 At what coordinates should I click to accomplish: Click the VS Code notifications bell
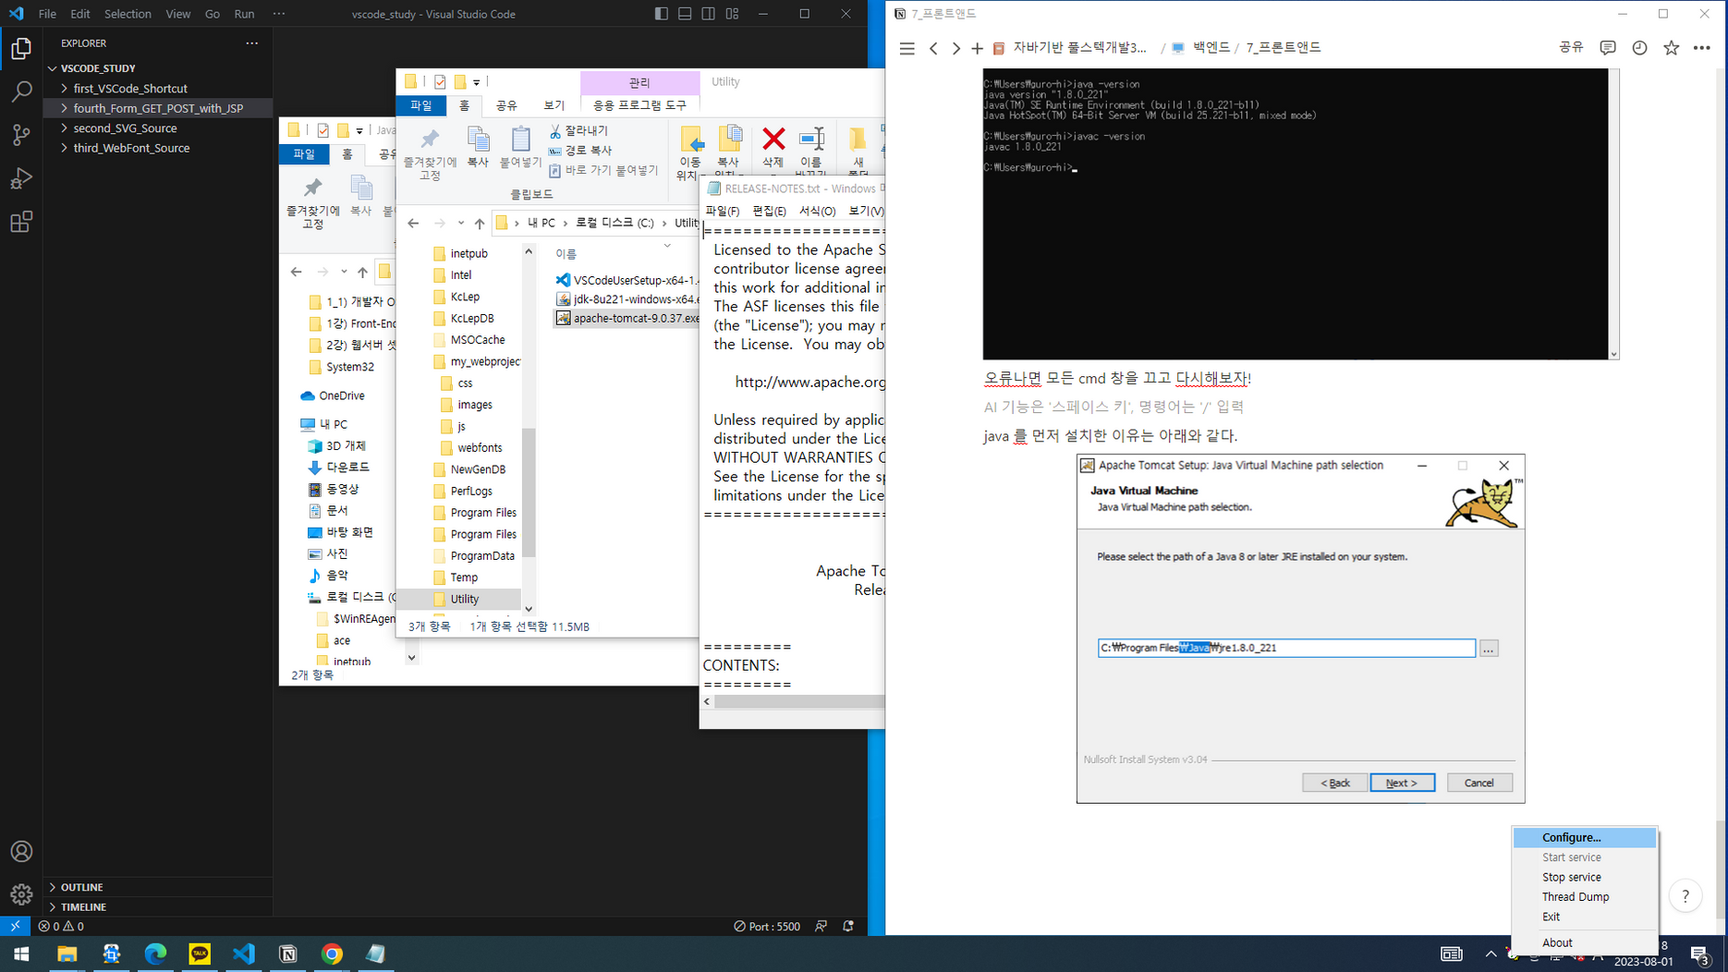(x=848, y=926)
